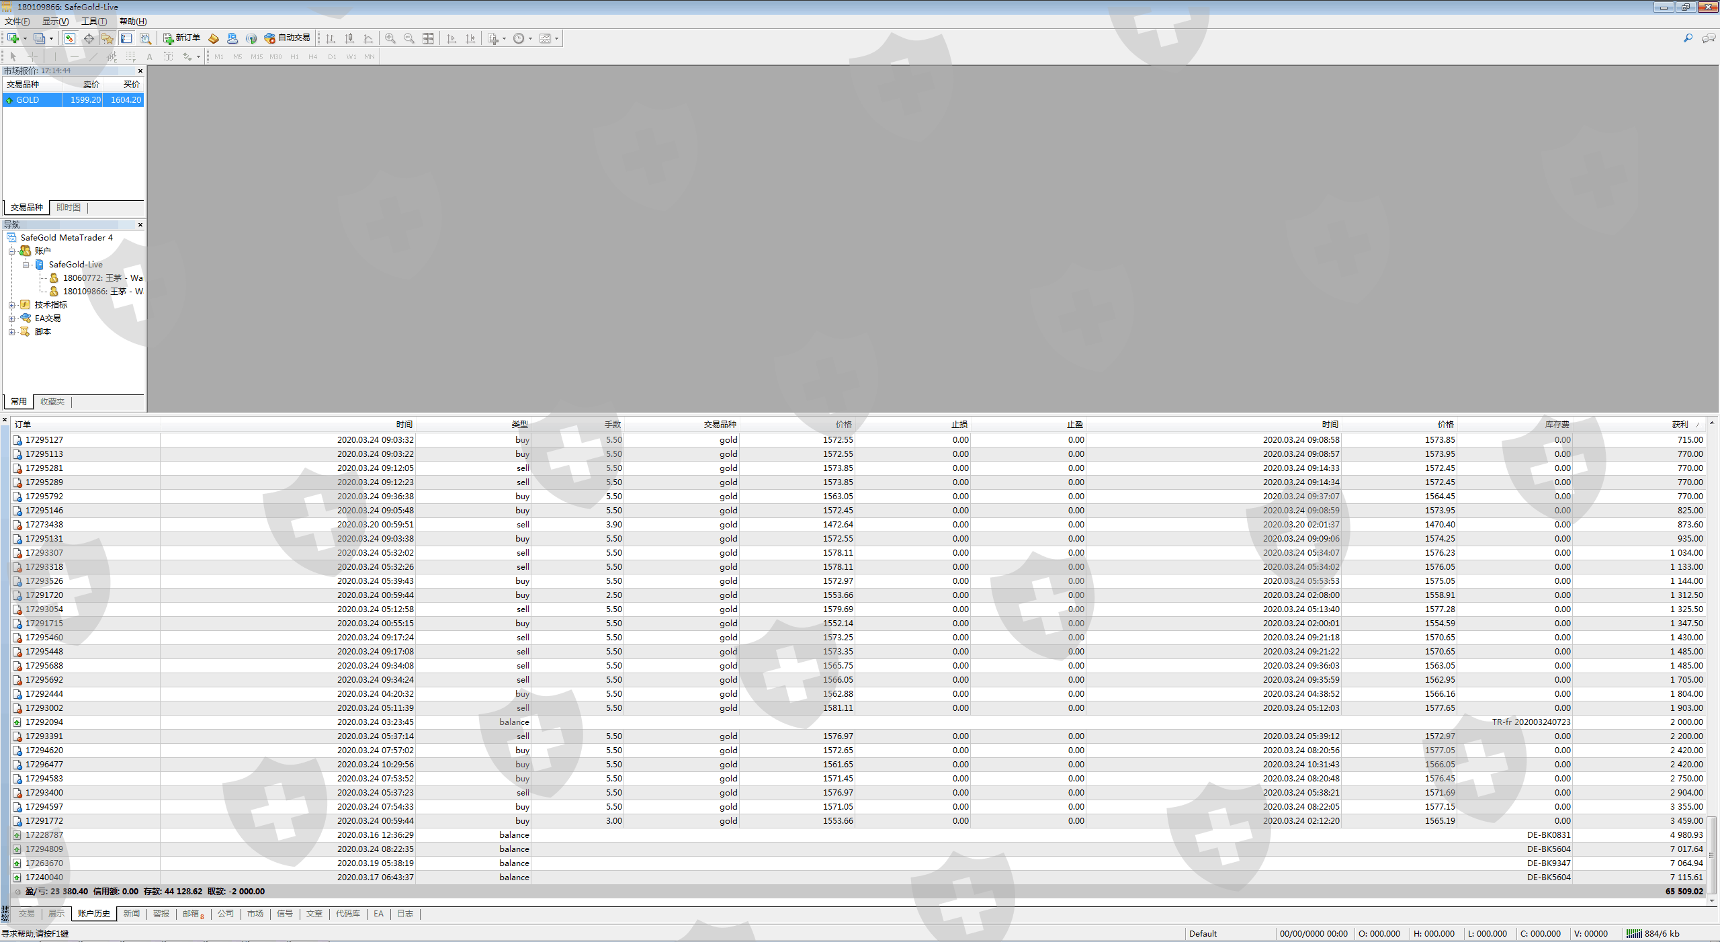Open the Strategy Tester icon

tap(145, 38)
